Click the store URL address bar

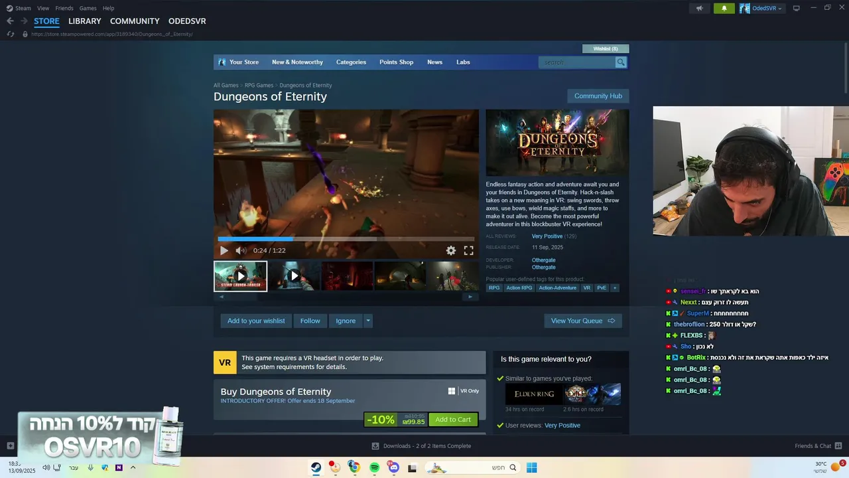pyautogui.click(x=111, y=34)
